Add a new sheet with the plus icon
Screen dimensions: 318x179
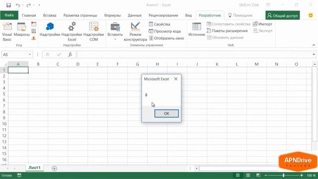pyautogui.click(x=54, y=168)
